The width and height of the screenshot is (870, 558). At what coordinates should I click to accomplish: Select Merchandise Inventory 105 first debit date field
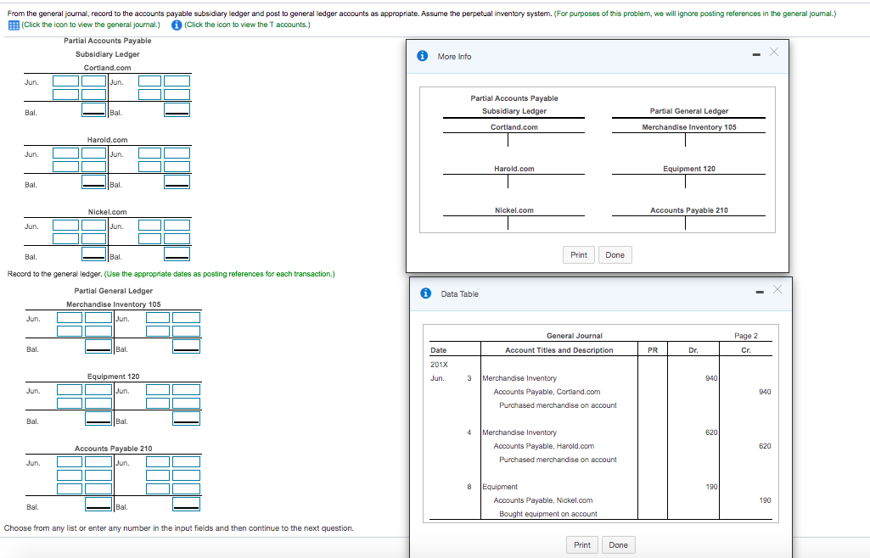pos(70,317)
